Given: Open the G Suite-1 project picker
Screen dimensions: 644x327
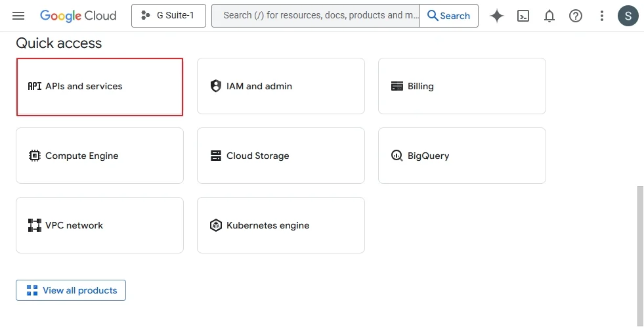Looking at the screenshot, I should pos(169,16).
